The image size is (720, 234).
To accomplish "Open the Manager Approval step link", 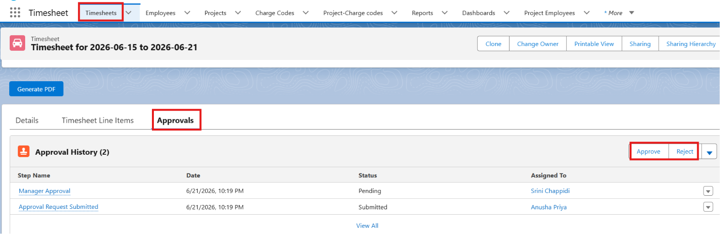I will [x=45, y=191].
